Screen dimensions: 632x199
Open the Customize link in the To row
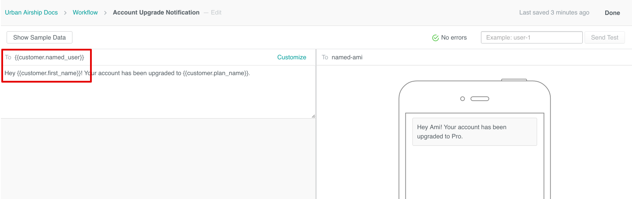point(292,57)
